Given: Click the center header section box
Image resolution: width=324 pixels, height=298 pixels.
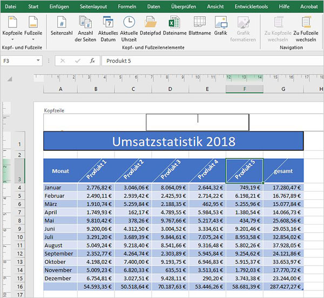Looking at the screenshot, I should point(198,122).
